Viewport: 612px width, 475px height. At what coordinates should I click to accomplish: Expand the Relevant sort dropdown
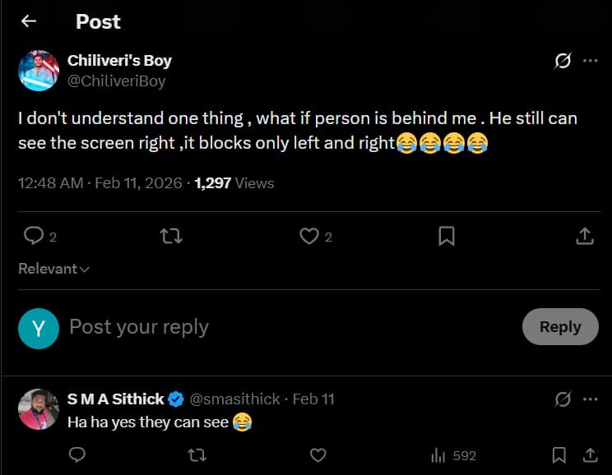pyautogui.click(x=54, y=269)
